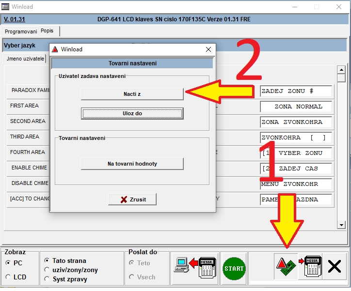Image resolution: width=351 pixels, height=291 pixels.
Task: Click the send-to-keypad icon
Action: [310, 268]
